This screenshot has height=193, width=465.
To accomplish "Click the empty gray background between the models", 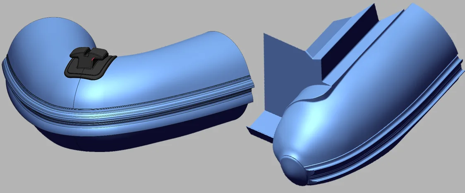I will (256, 166).
